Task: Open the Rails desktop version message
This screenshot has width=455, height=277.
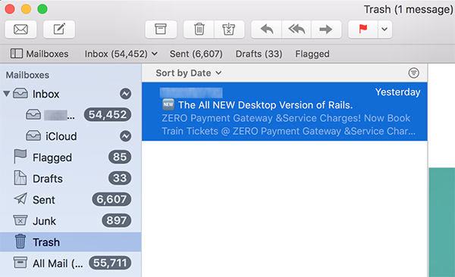Action: (x=284, y=111)
